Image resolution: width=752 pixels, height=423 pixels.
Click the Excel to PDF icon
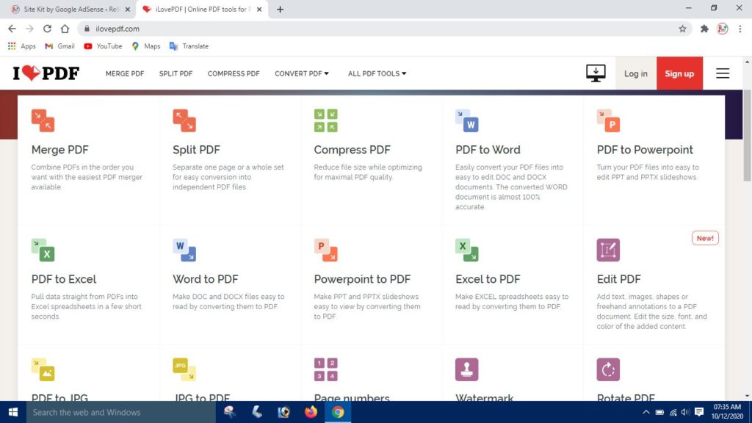click(466, 250)
